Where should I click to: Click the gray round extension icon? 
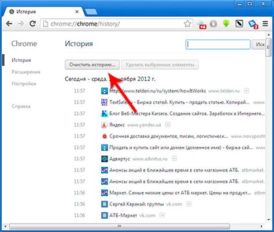pos(213,24)
